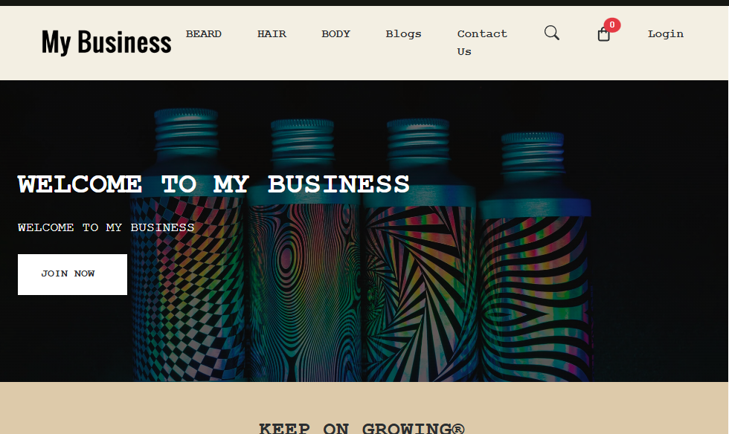Image resolution: width=729 pixels, height=434 pixels.
Task: Click the red cart count badge
Action: 611,25
